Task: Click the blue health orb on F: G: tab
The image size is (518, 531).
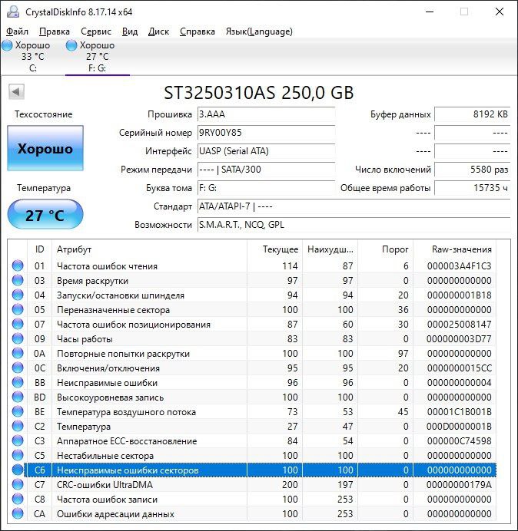Action: 71,45
